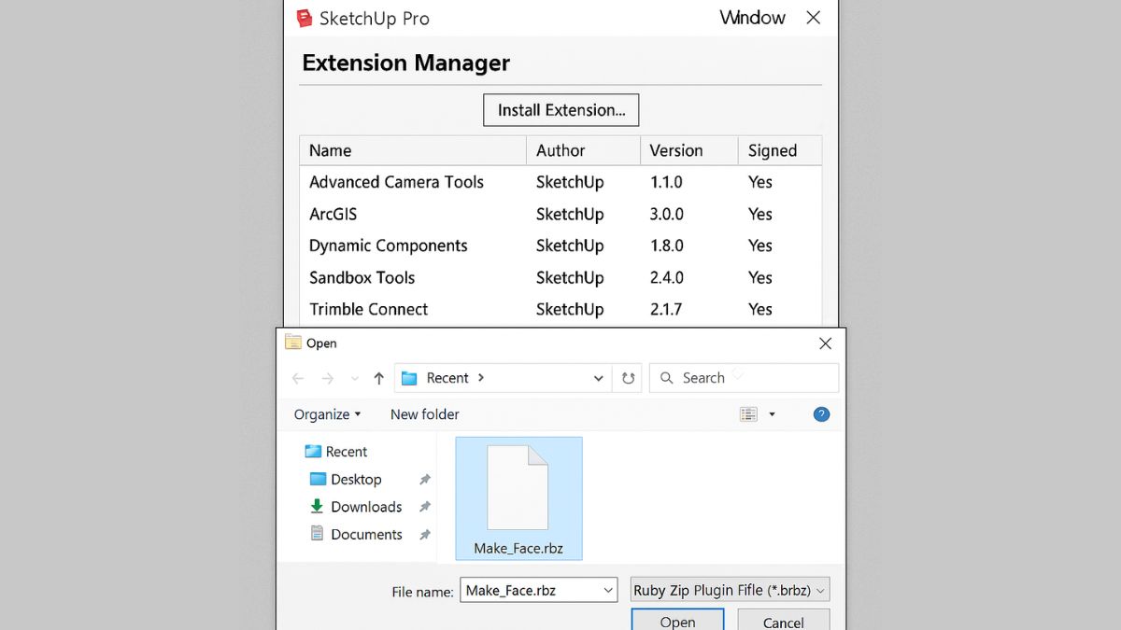Open the view options dropdown arrow
This screenshot has width=1121, height=630.
772,414
